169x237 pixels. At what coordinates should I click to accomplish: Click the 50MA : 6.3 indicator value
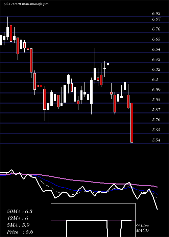[x=20, y=212]
